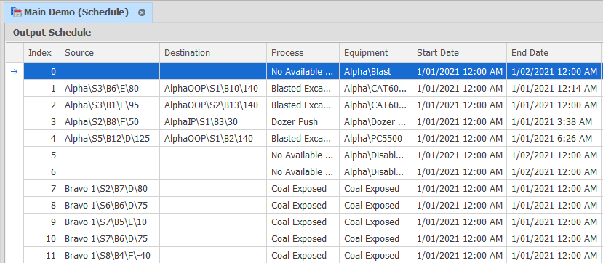Click the blue row indicator arrow

(15, 71)
